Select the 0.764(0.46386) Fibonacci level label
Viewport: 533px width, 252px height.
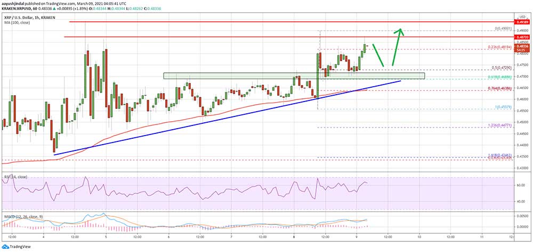tap(500, 88)
